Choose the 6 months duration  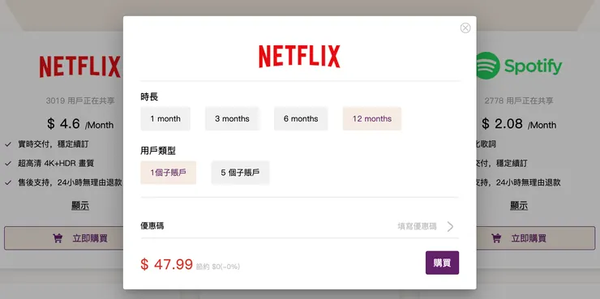(x=301, y=119)
